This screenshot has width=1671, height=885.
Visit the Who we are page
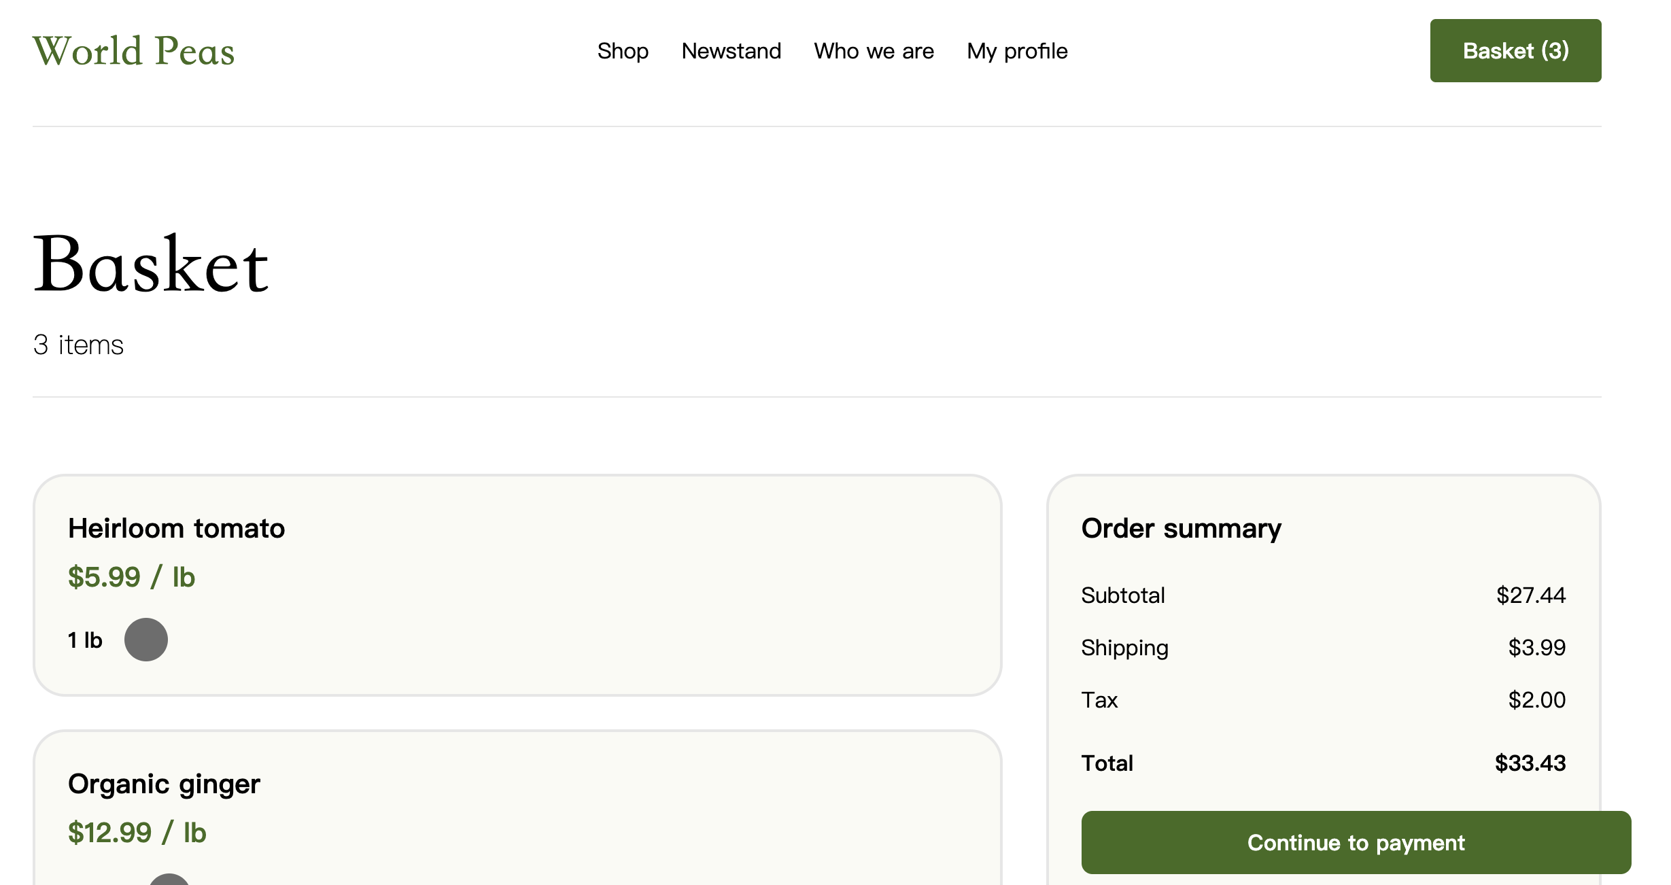(874, 51)
